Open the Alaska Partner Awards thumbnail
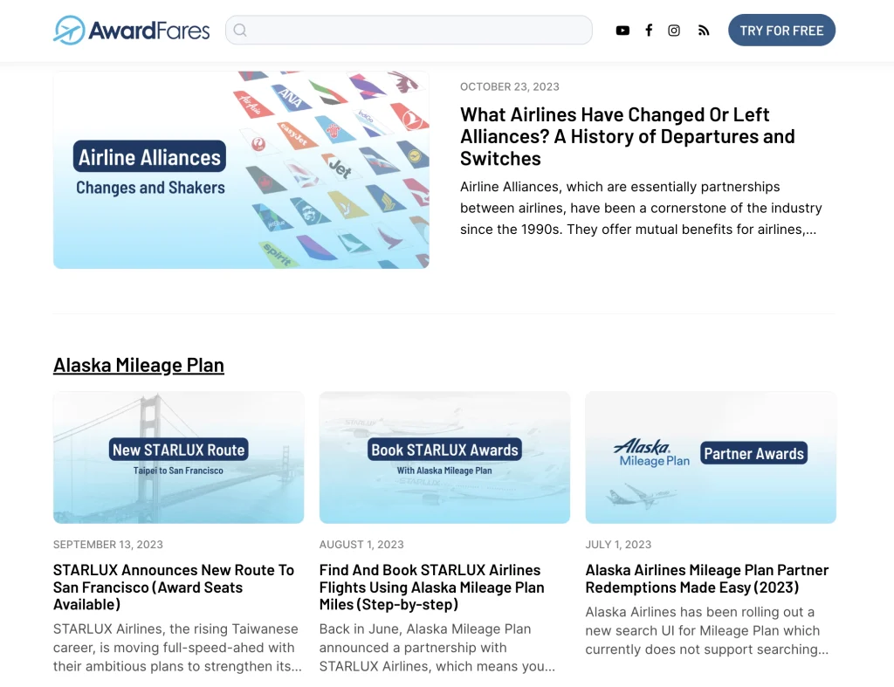Image resolution: width=894 pixels, height=687 pixels. click(x=711, y=457)
